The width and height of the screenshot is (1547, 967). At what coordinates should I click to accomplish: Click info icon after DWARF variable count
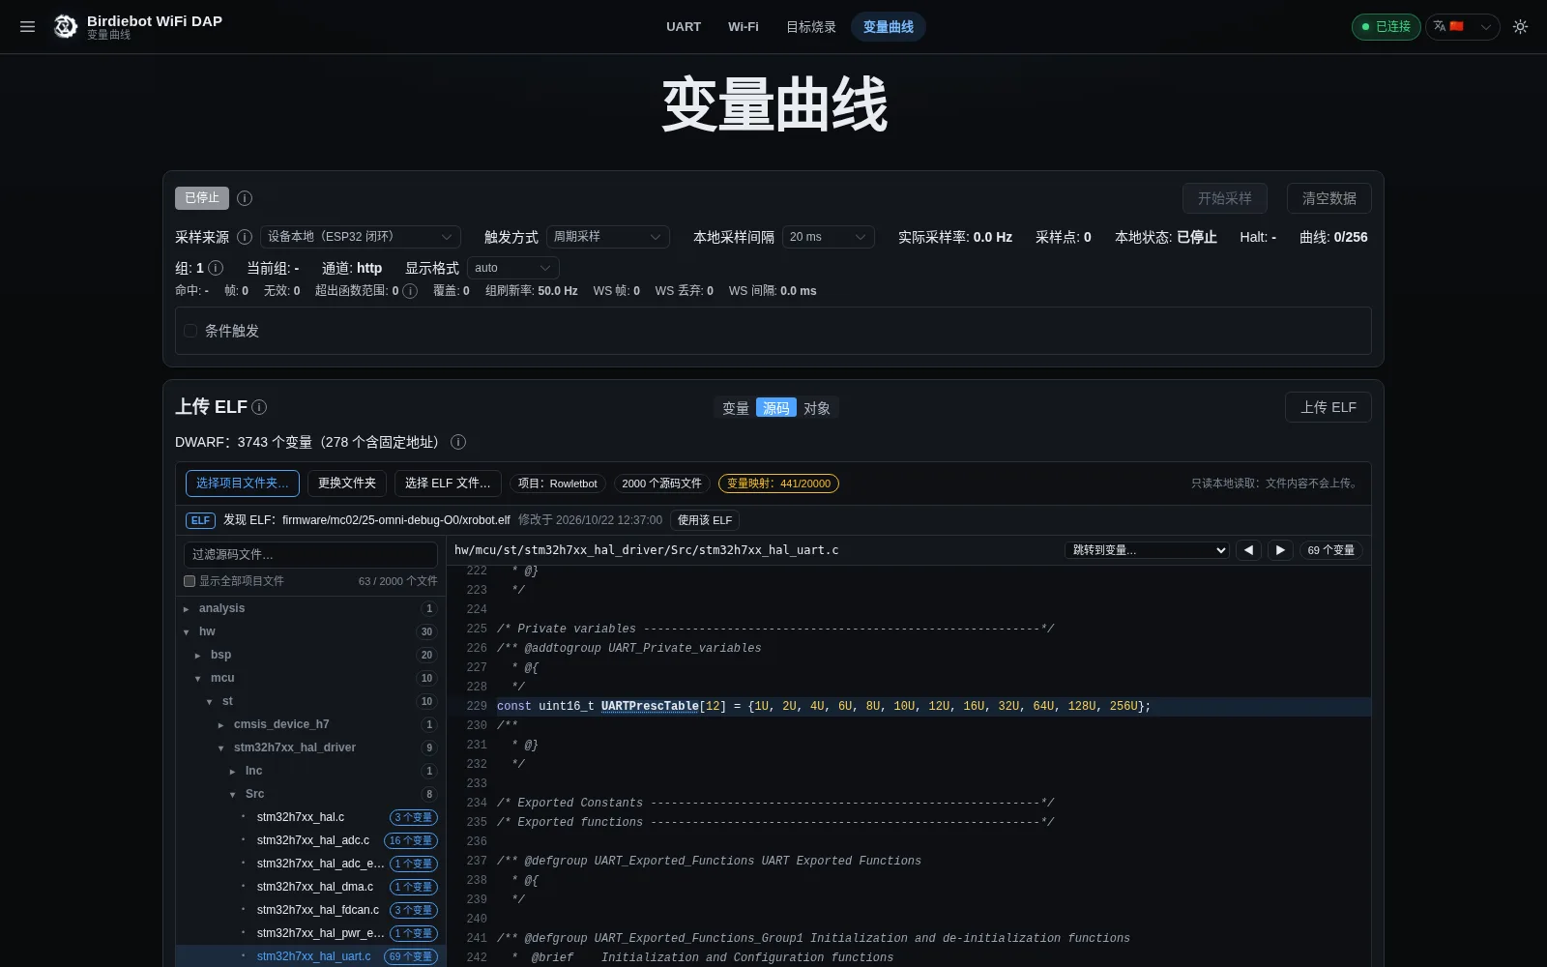(458, 442)
